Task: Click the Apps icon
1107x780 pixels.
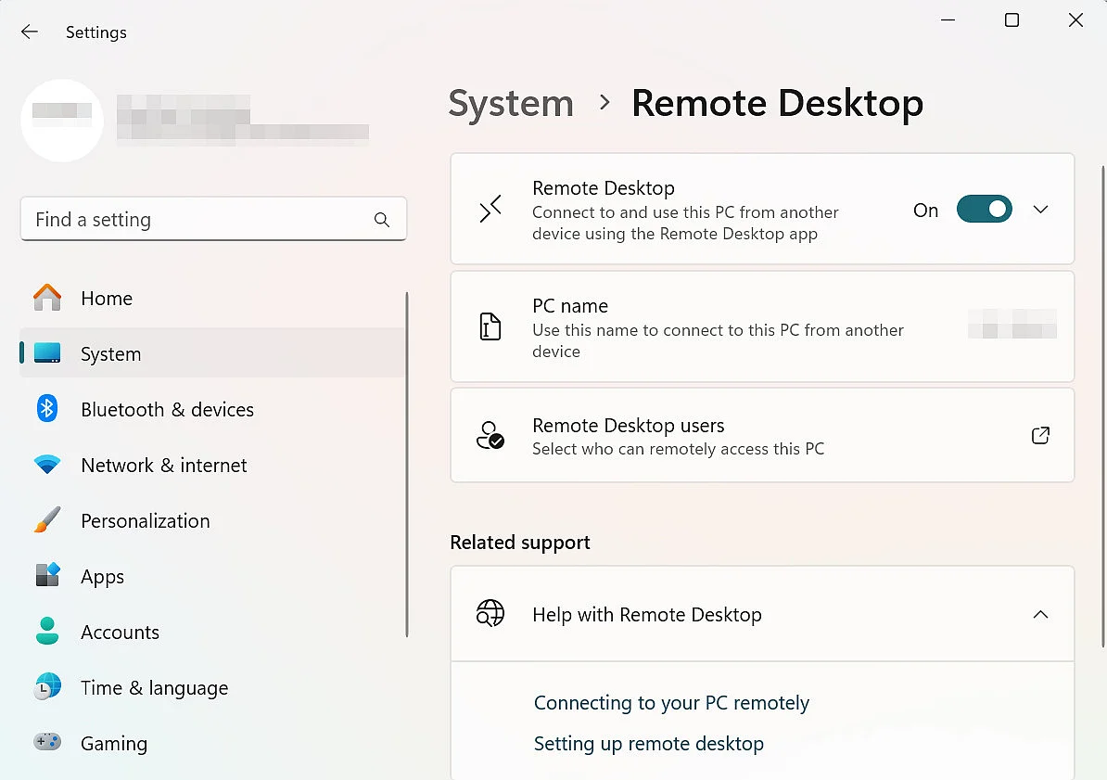Action: [x=47, y=575]
